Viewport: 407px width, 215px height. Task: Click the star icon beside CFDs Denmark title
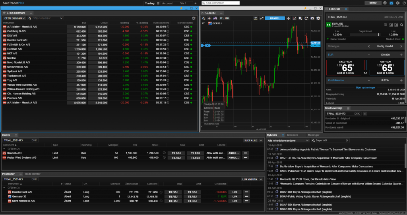point(4,13)
